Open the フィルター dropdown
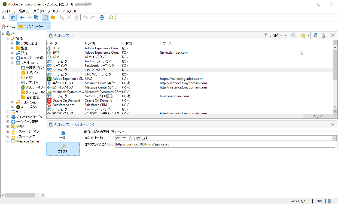This screenshot has width=338, height=204. click(276, 35)
